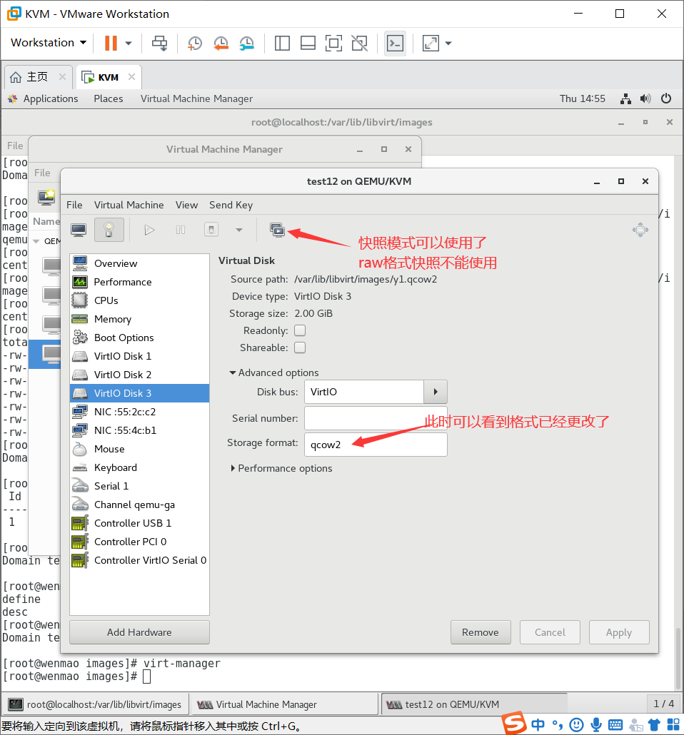Open GNOME network status icon
The height and width of the screenshot is (735, 684).
[x=625, y=99]
